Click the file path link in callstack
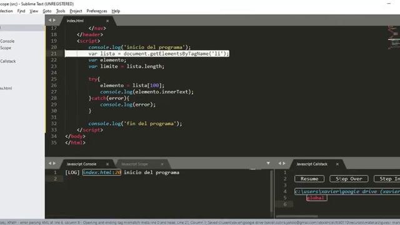 [347, 192]
